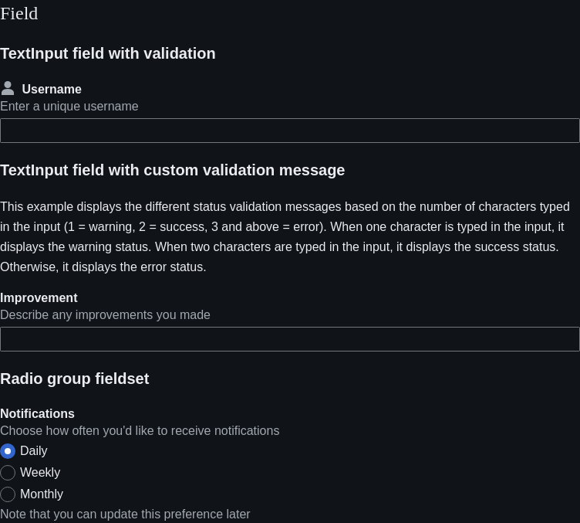
Task: Click the 'Radio group fieldset' heading
Action: click(74, 379)
